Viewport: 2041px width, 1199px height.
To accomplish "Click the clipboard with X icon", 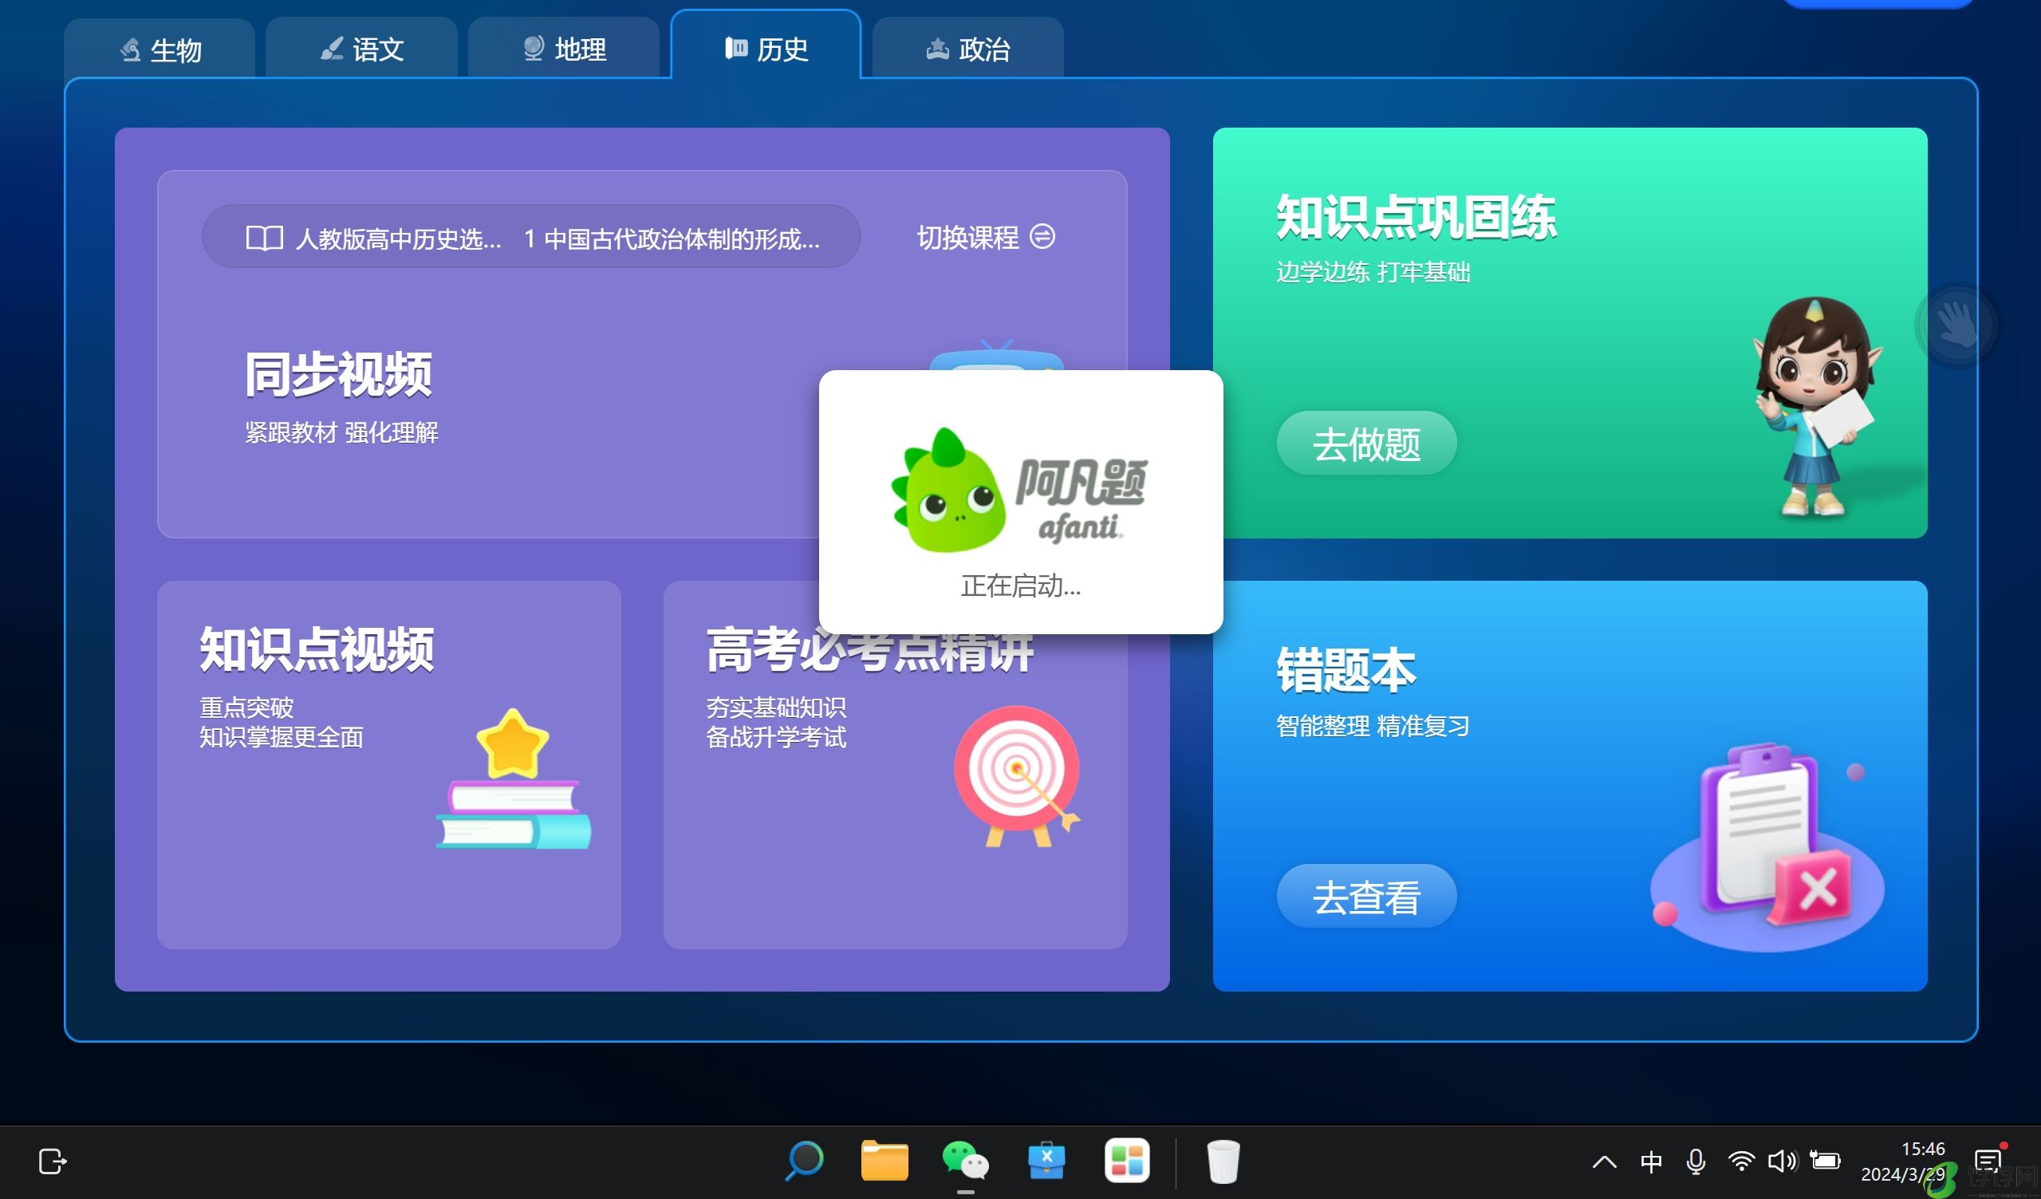I will pos(1769,846).
